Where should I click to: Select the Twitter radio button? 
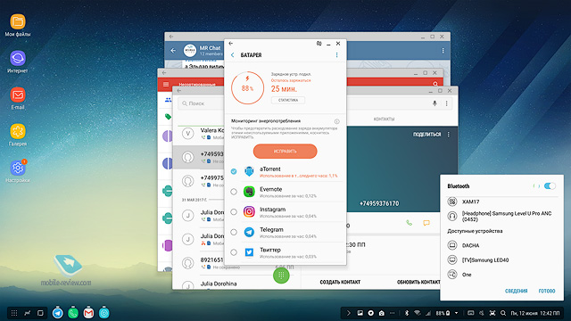(234, 252)
